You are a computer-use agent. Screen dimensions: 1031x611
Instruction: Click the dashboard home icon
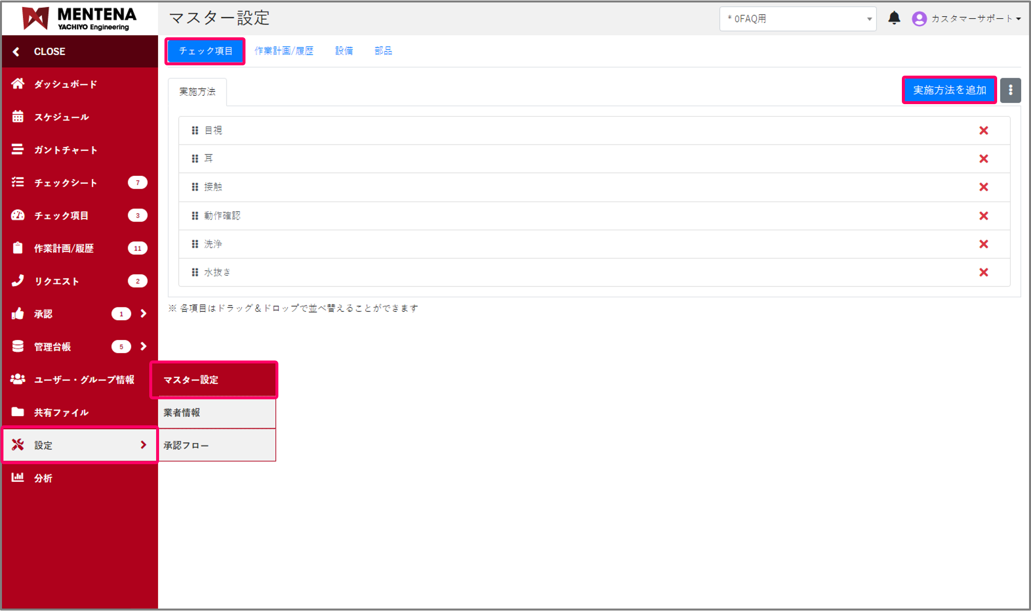(18, 84)
